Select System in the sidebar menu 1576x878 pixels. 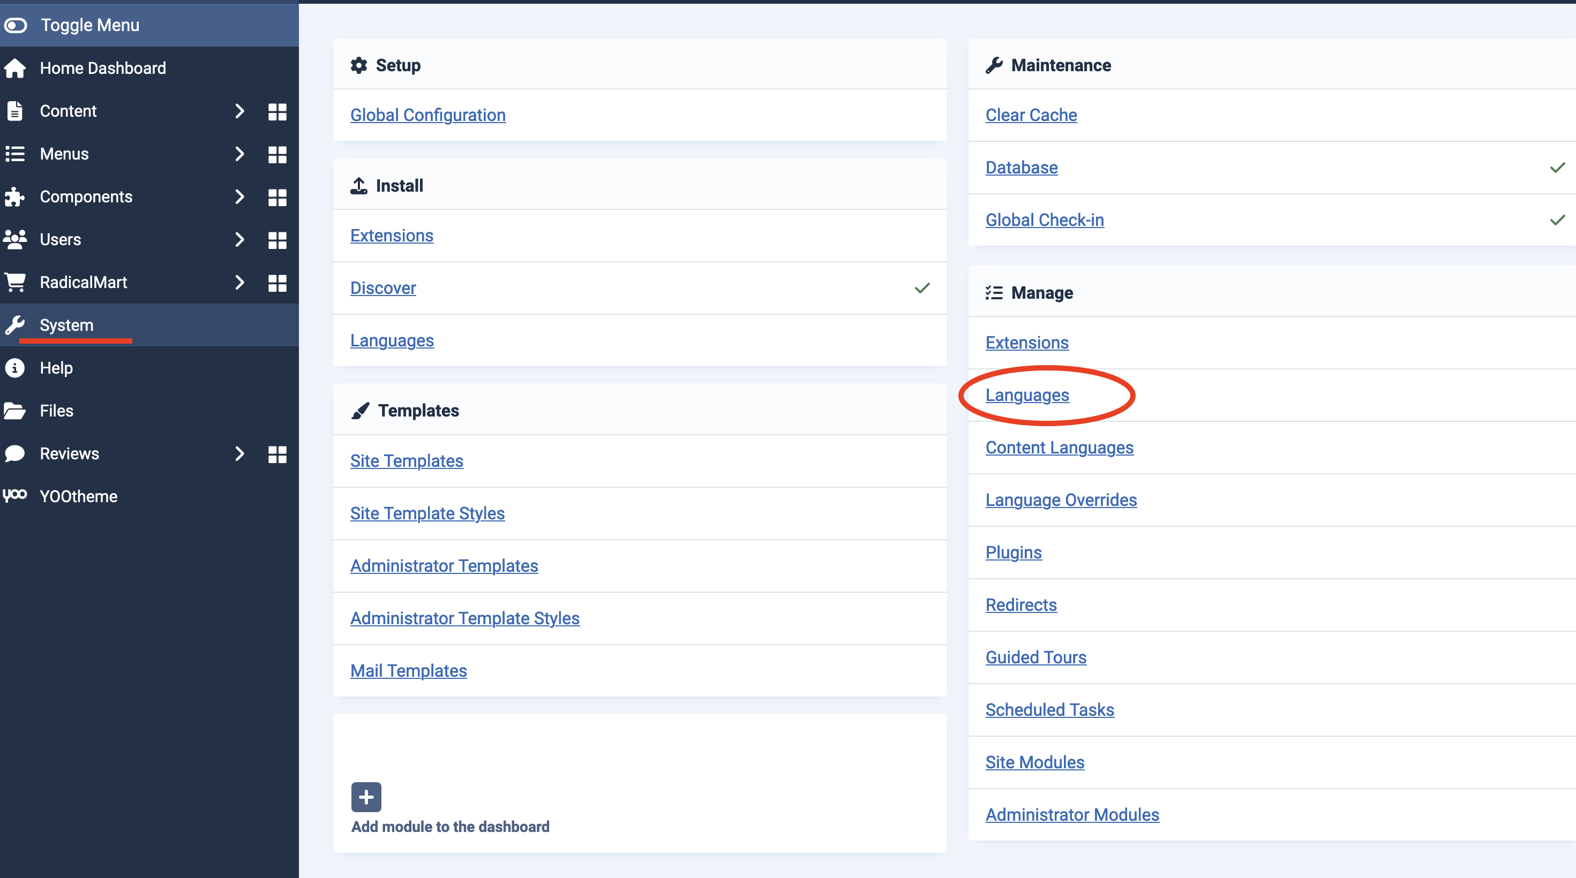click(x=66, y=326)
